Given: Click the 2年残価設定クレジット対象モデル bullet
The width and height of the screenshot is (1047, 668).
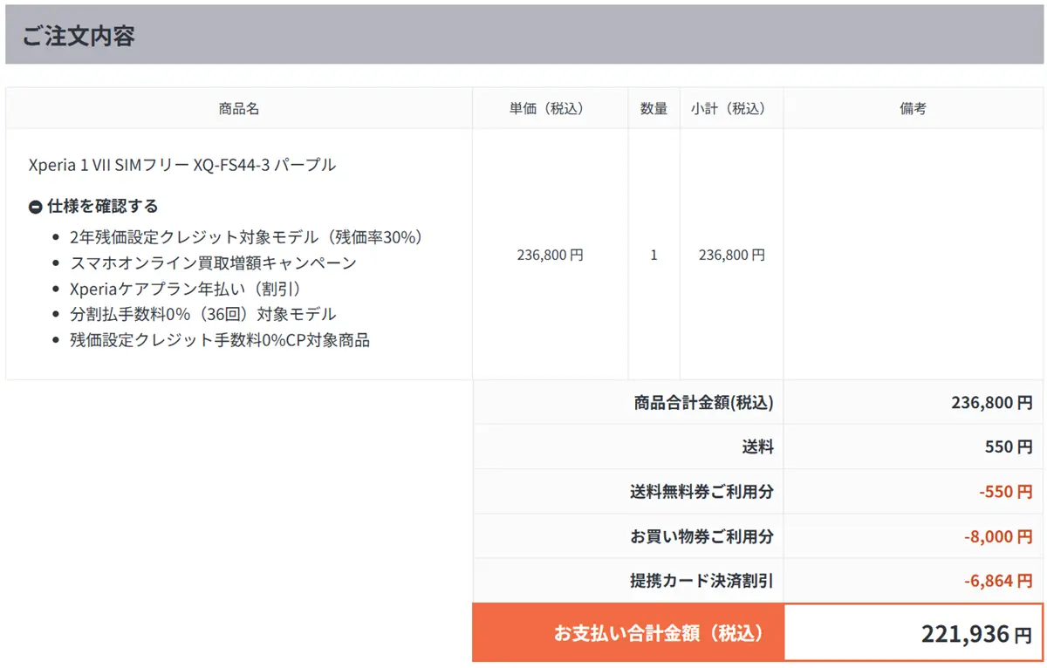Looking at the screenshot, I should (x=246, y=237).
